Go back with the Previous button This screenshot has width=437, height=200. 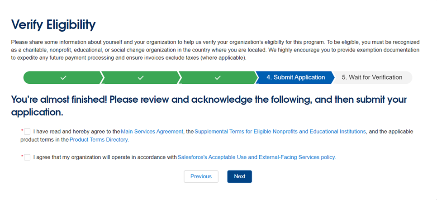pyautogui.click(x=201, y=176)
